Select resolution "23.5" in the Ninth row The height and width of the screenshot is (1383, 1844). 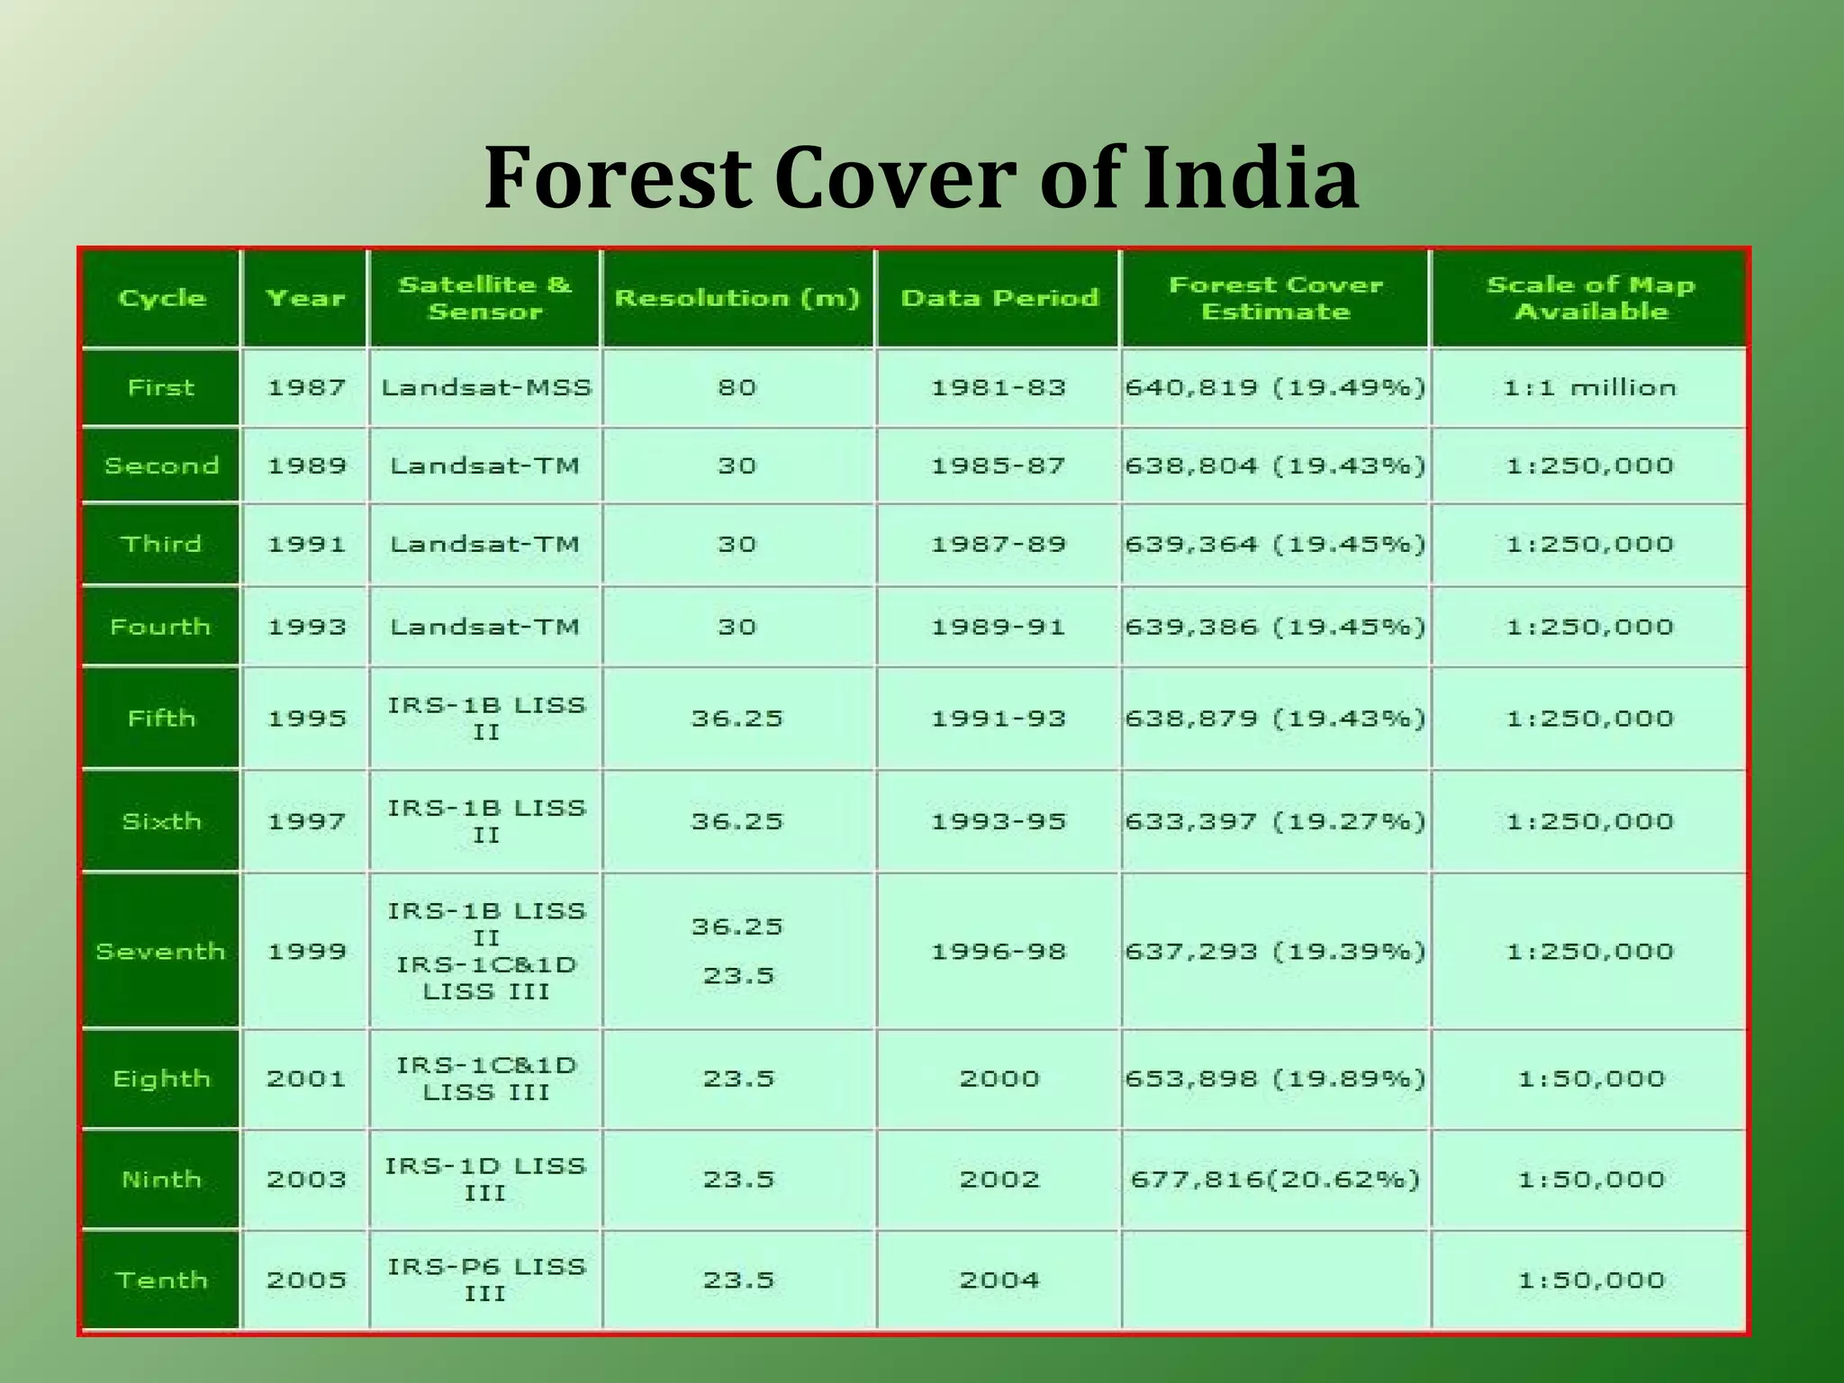pos(737,1180)
